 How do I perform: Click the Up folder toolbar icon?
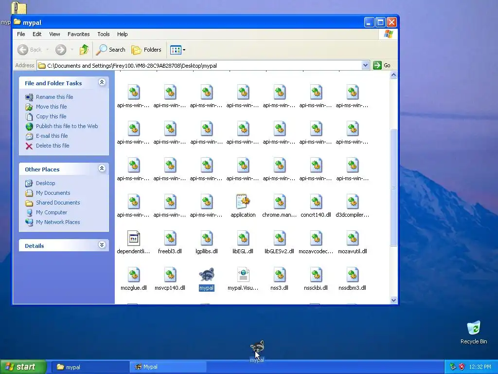click(84, 50)
